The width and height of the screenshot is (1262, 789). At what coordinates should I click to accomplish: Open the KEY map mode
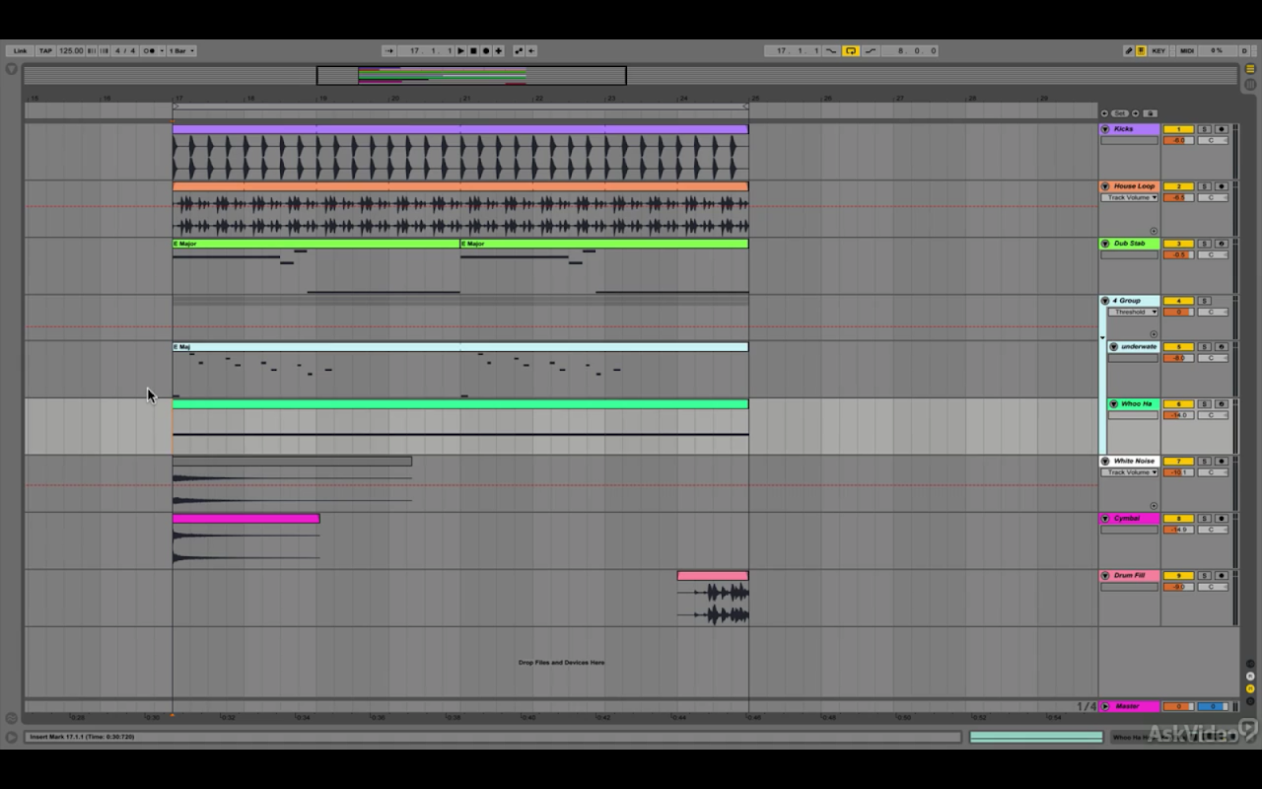[x=1158, y=50]
